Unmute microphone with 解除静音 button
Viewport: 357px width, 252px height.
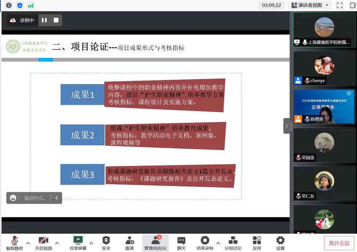coord(15,243)
